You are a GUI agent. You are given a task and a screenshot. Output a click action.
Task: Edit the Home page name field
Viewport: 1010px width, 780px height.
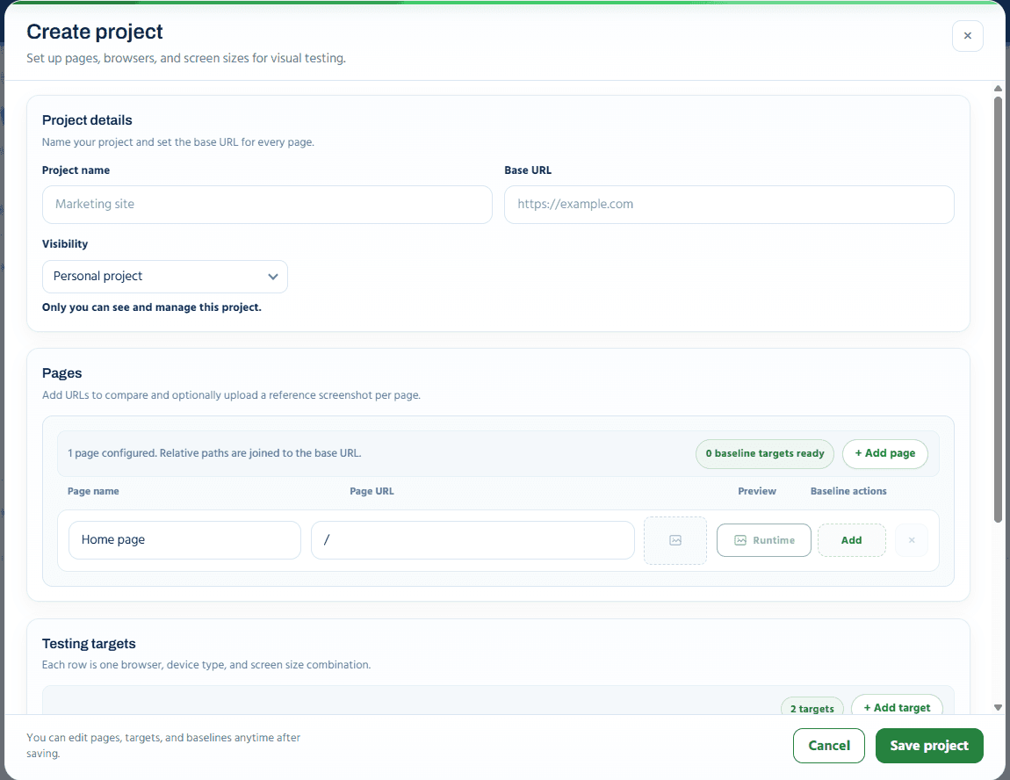184,539
